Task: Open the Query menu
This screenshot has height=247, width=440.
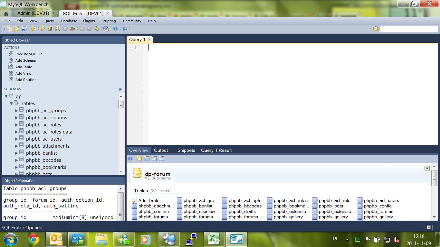Action: click(x=49, y=21)
